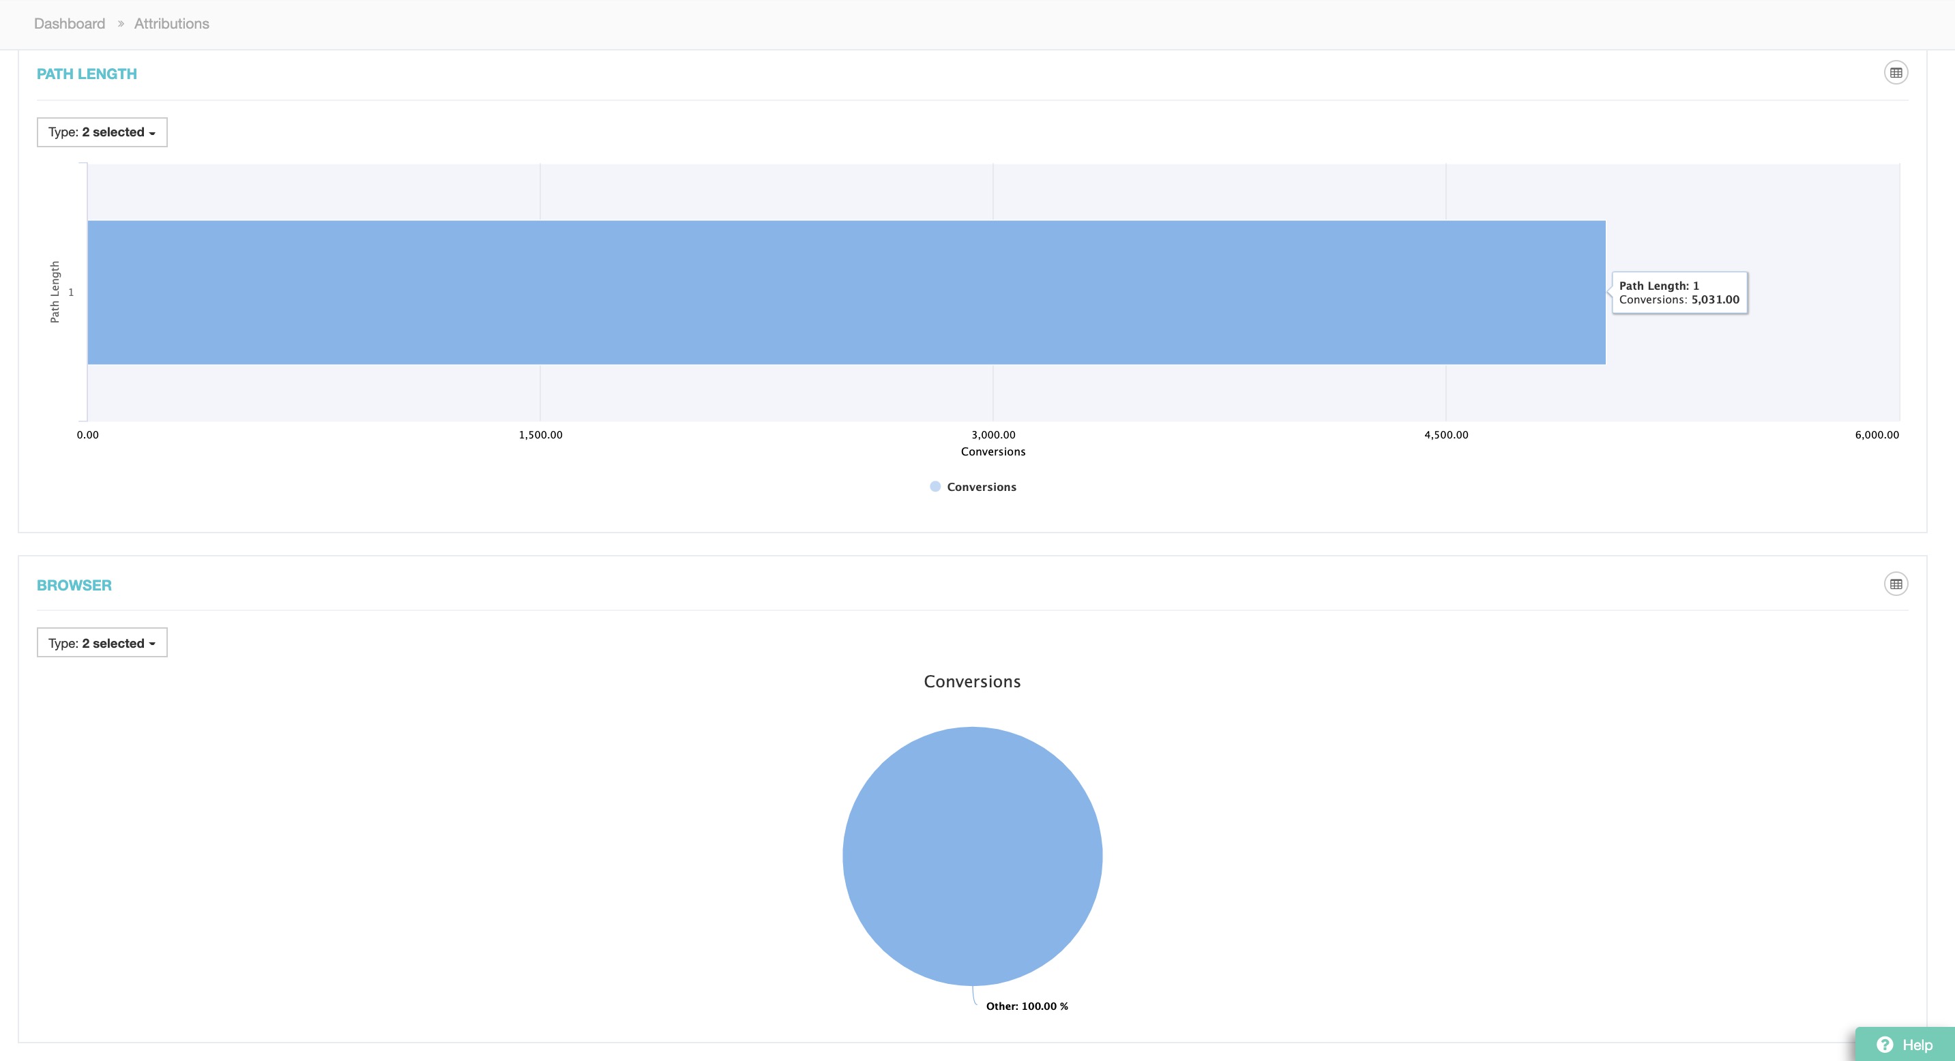
Task: Click the Other: 100.00 % pie label
Action: [1026, 1006]
